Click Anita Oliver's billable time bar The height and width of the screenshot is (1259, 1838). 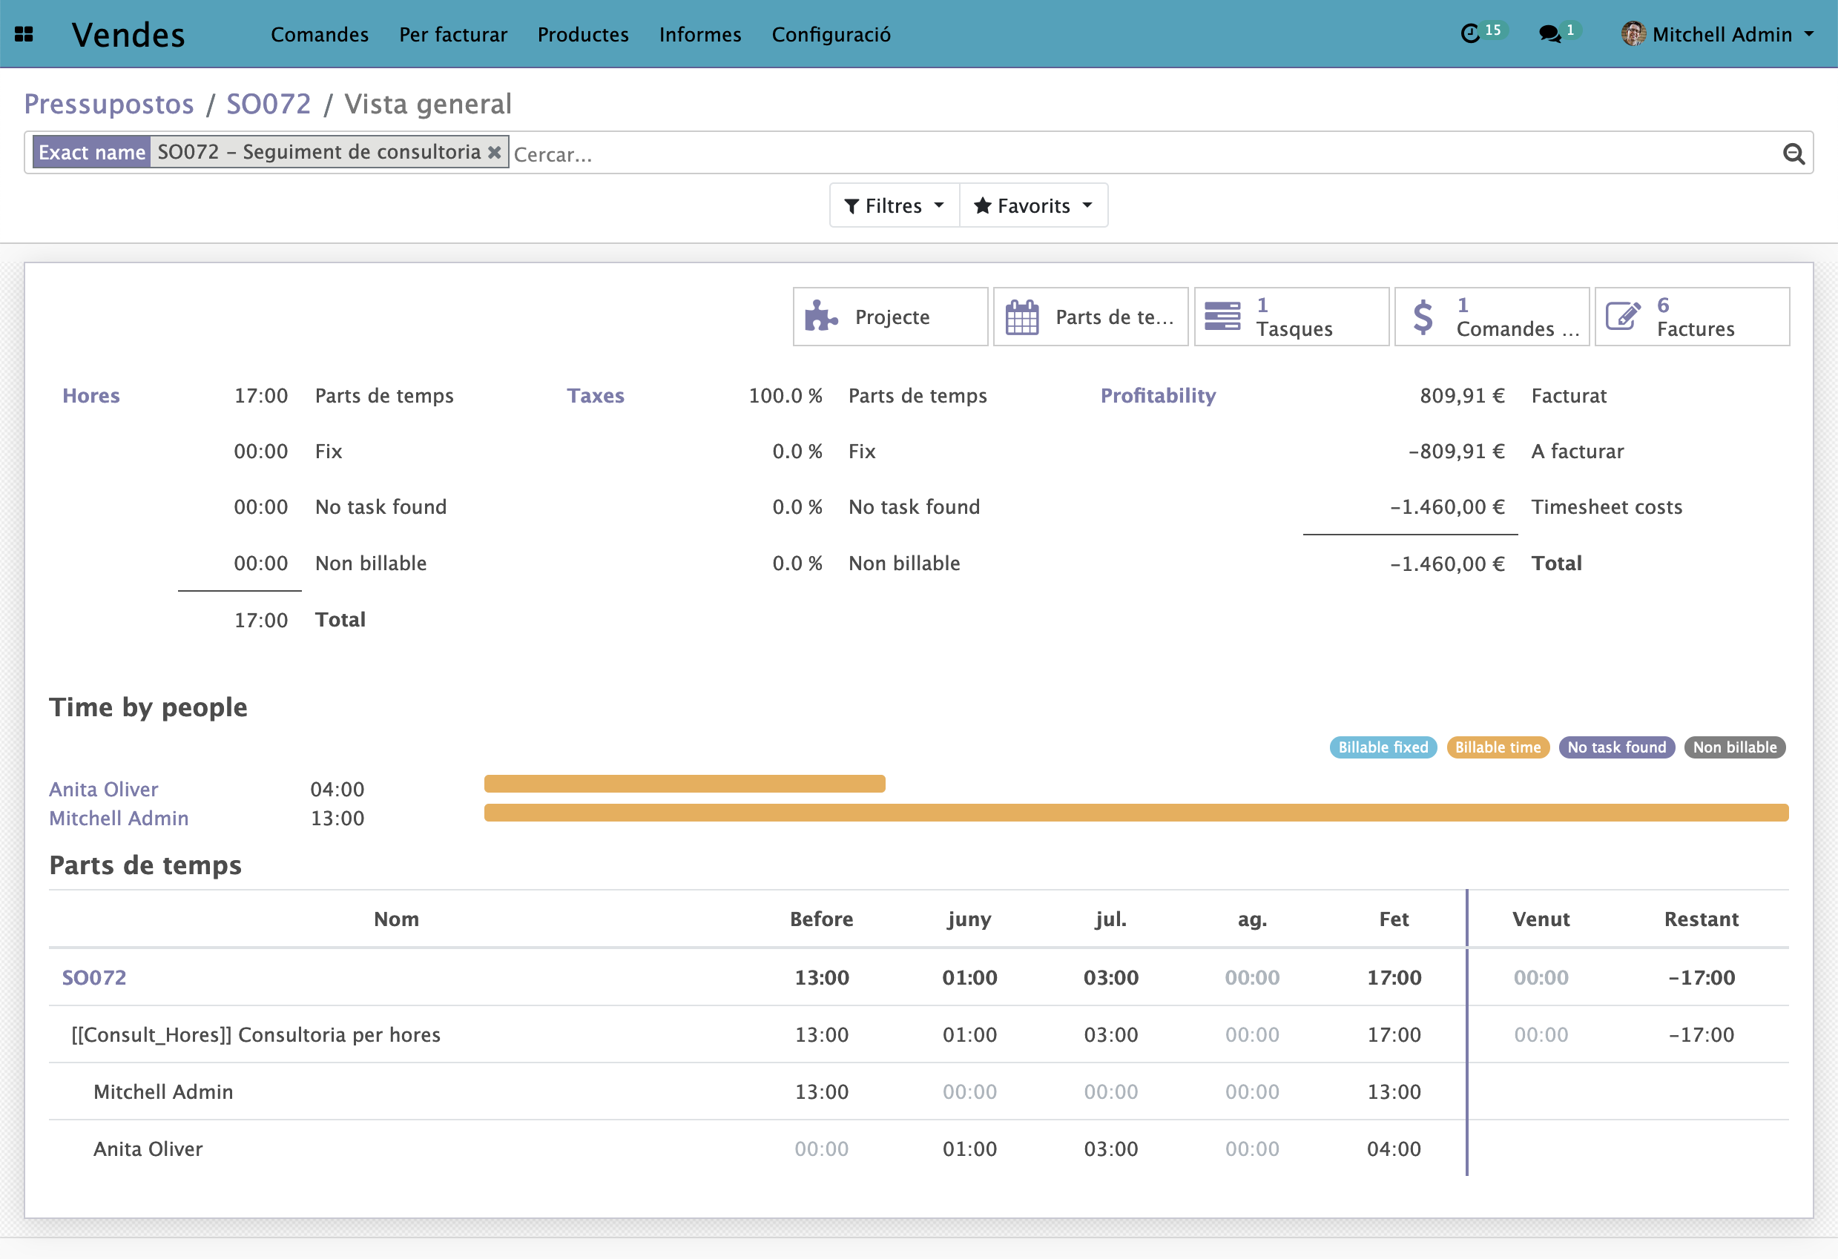click(685, 784)
